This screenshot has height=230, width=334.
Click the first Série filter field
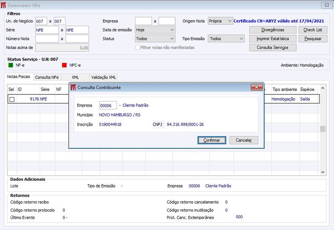(x=47, y=30)
